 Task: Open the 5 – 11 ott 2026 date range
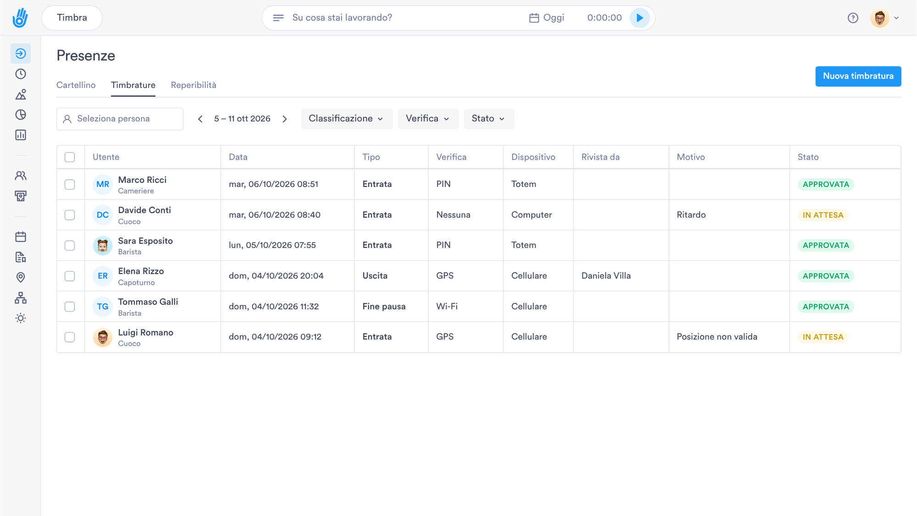tap(242, 119)
